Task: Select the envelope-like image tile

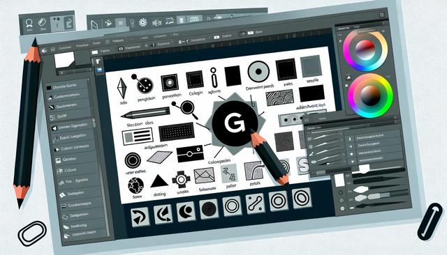Action: tap(204, 176)
